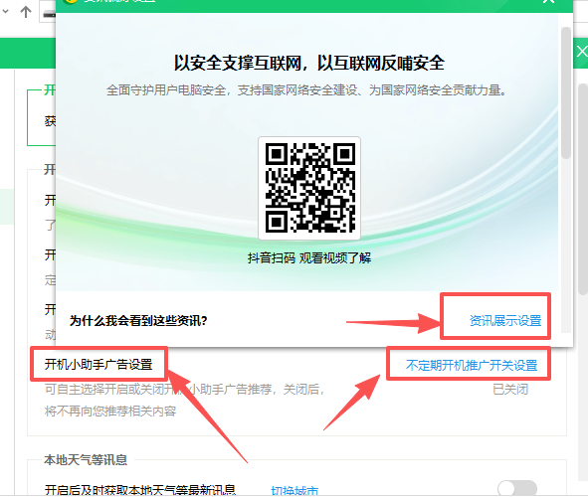This screenshot has width=588, height=497.
Task: Click the 本地天气等讯息 section title
Action: pos(86,459)
